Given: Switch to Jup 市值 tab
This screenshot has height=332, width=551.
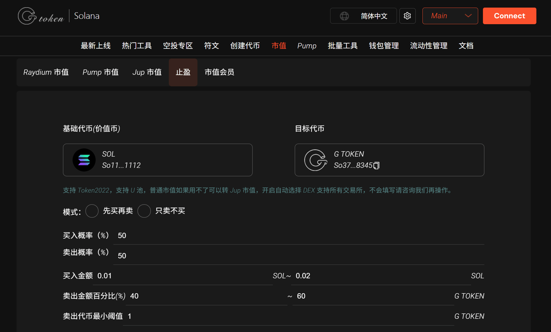Looking at the screenshot, I should point(147,72).
